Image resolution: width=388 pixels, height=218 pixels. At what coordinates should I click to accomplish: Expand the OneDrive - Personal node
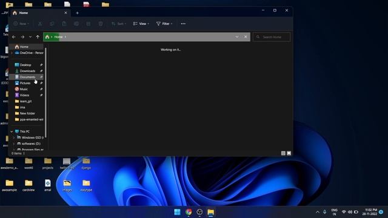tap(12, 53)
